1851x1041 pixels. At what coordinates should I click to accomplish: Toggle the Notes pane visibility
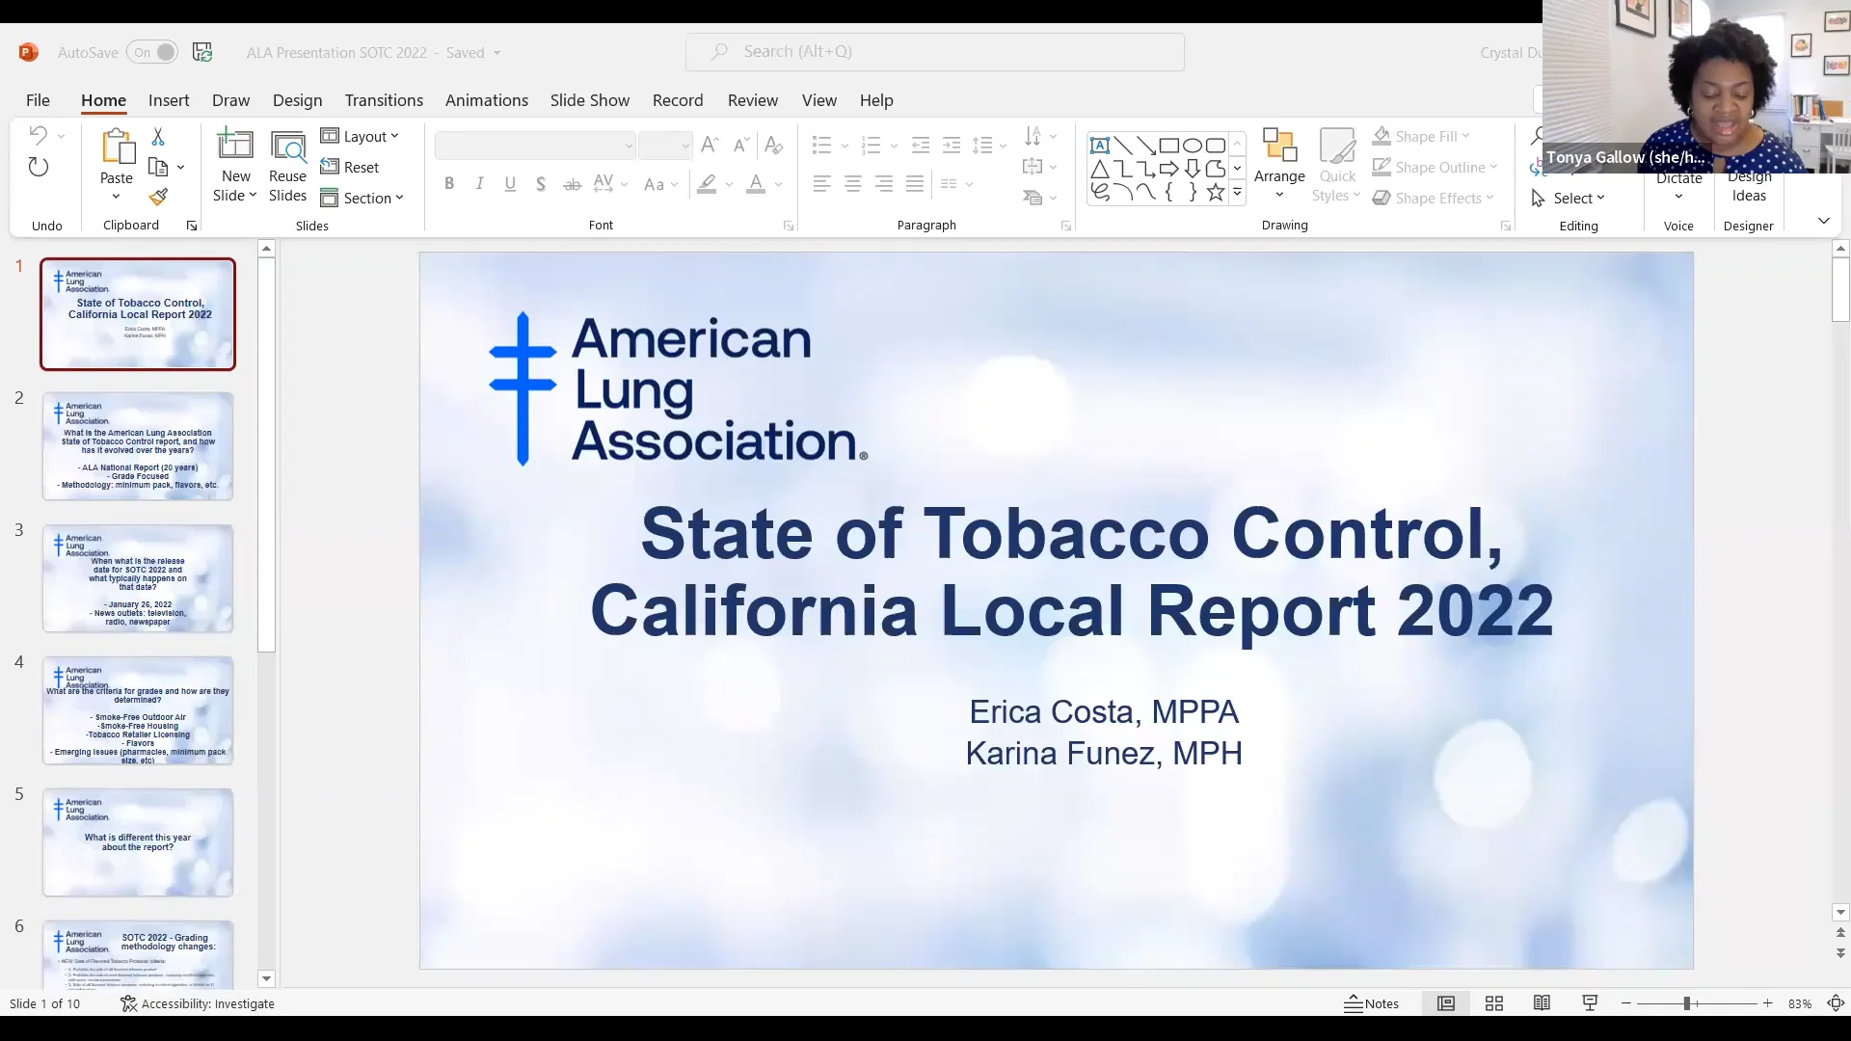[x=1373, y=1002]
